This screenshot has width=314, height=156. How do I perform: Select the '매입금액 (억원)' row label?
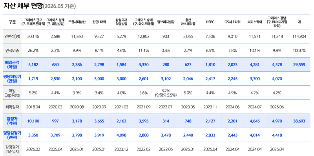pos(12,65)
